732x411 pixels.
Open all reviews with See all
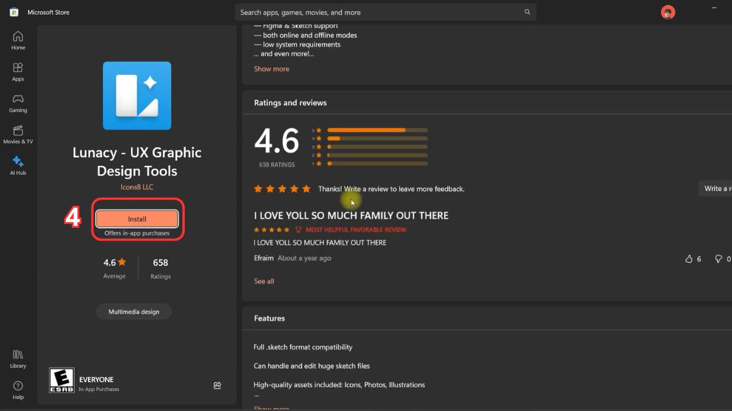click(x=264, y=281)
